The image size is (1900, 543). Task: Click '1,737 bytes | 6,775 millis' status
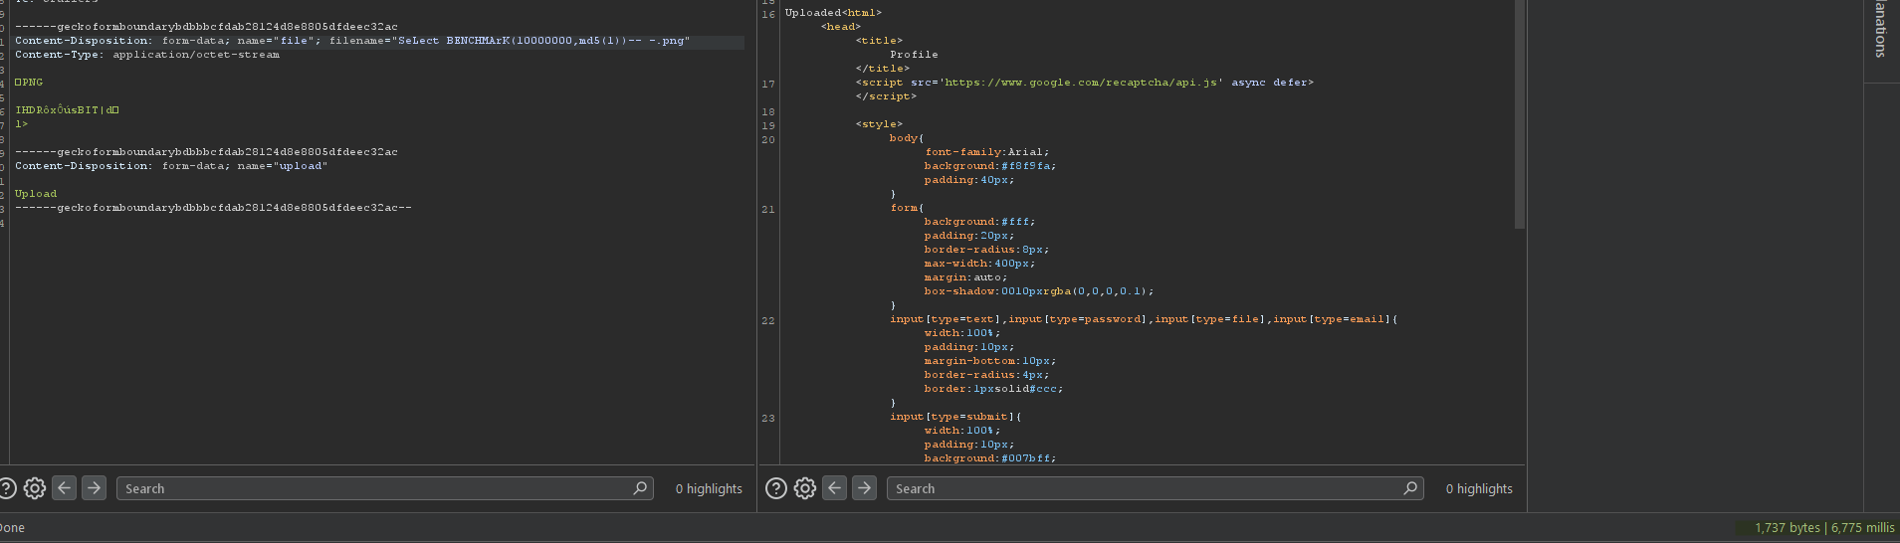click(1824, 528)
